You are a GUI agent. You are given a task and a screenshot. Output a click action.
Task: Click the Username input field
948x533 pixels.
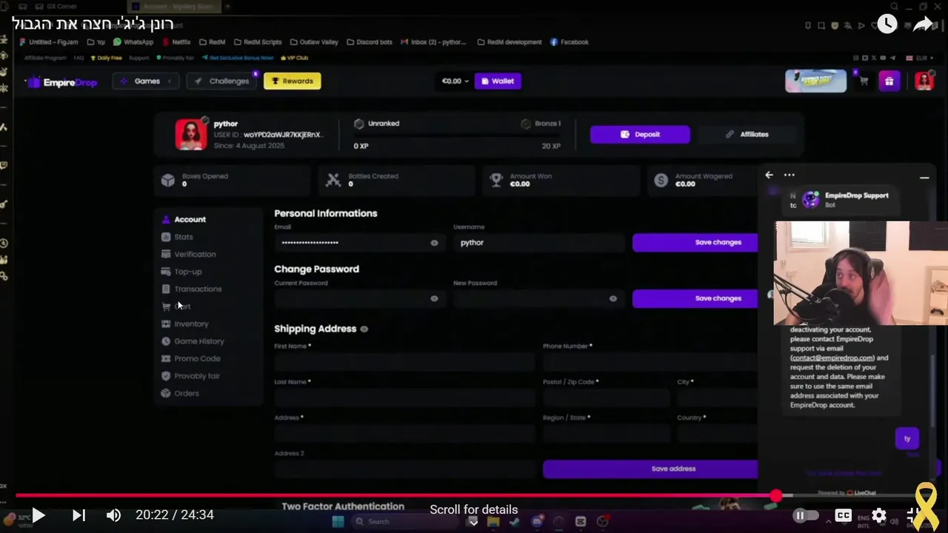(x=538, y=243)
